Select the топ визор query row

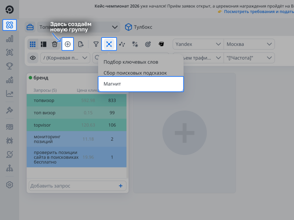pos(76,113)
